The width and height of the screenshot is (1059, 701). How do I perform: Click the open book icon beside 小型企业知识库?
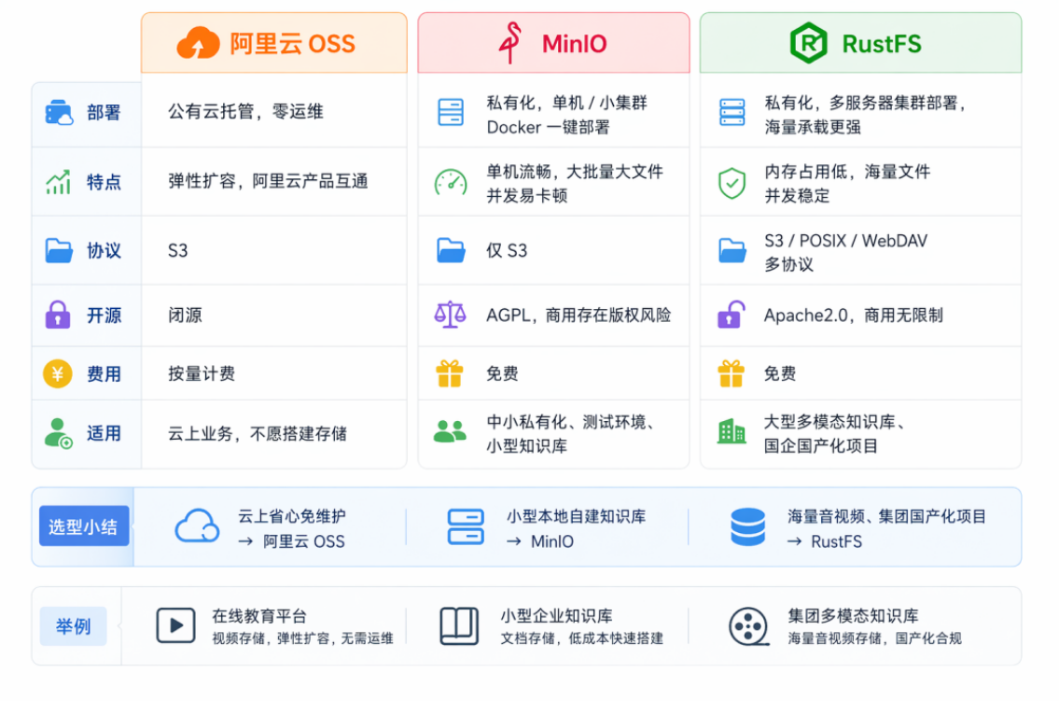point(459,625)
